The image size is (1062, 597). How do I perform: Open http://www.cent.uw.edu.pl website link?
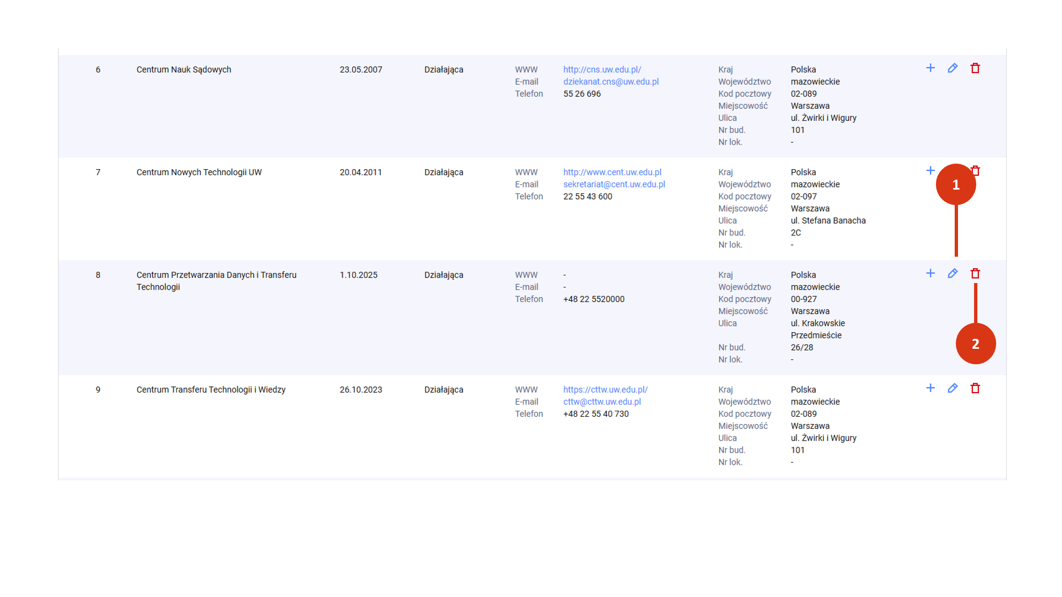pos(612,172)
